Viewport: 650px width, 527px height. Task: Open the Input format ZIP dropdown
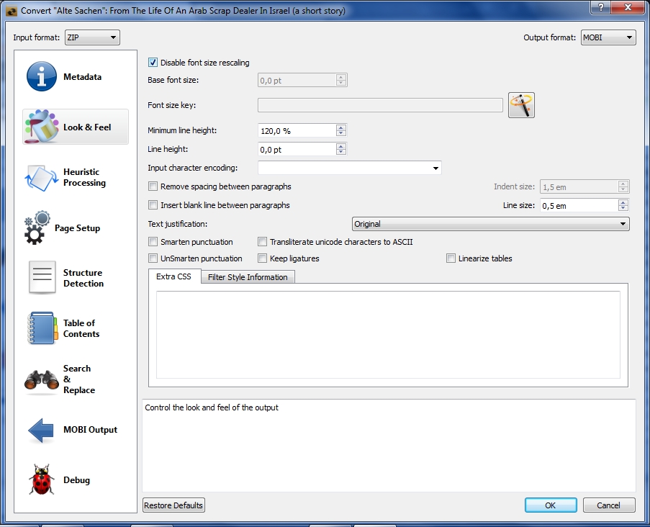pos(92,37)
